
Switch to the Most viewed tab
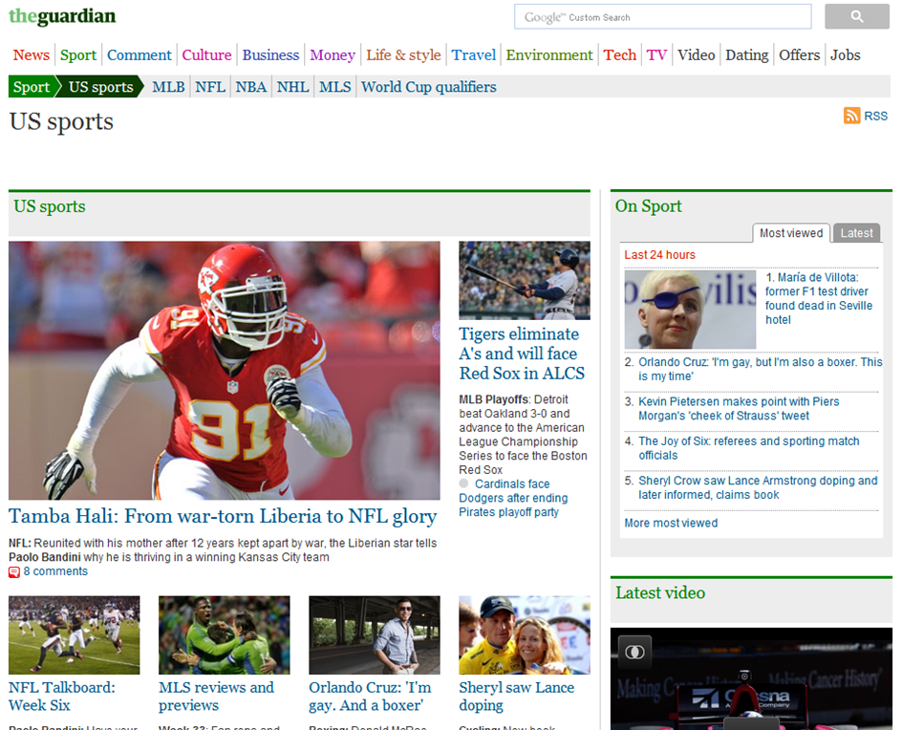click(791, 233)
